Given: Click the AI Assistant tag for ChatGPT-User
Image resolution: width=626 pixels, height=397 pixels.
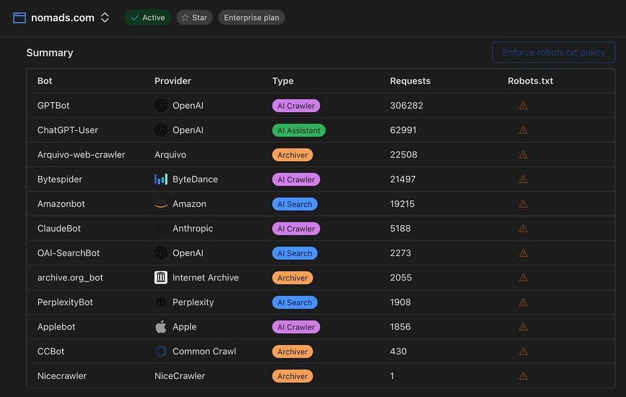Looking at the screenshot, I should point(299,130).
